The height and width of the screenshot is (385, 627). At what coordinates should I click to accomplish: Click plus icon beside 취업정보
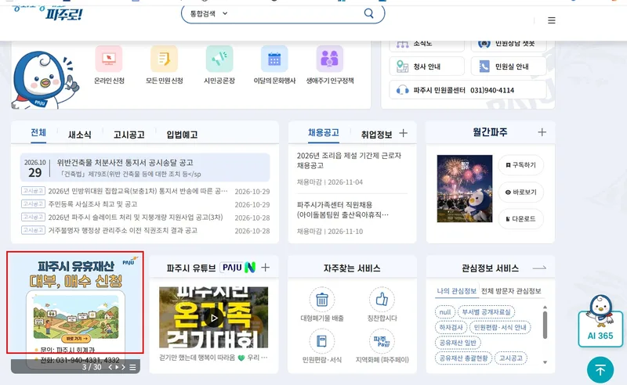[403, 133]
